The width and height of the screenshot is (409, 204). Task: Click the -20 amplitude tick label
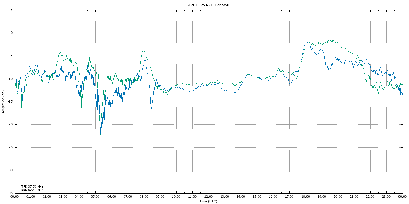tap(10, 125)
